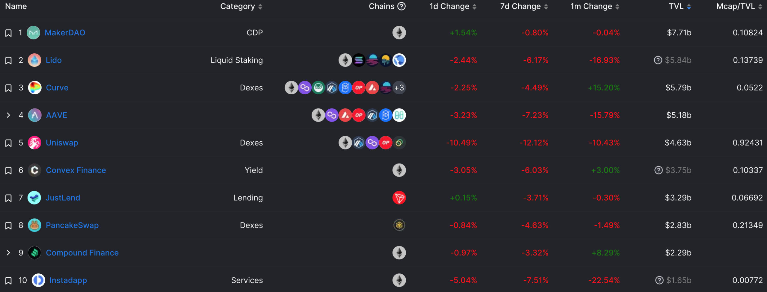Click the question mark icon beside Lido TVL

point(658,60)
